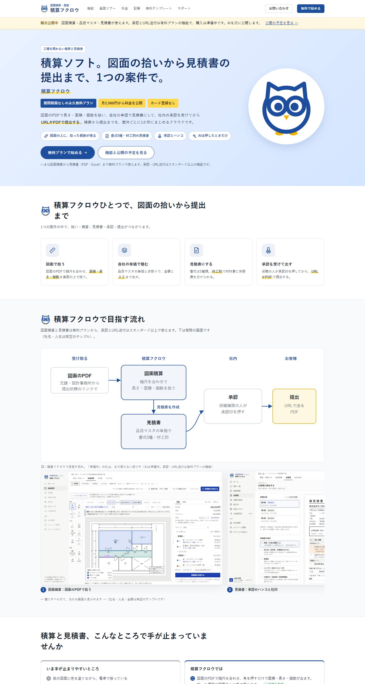Open the サポート navigation item
Image resolution: width=365 pixels, height=684 pixels.
pos(184,9)
